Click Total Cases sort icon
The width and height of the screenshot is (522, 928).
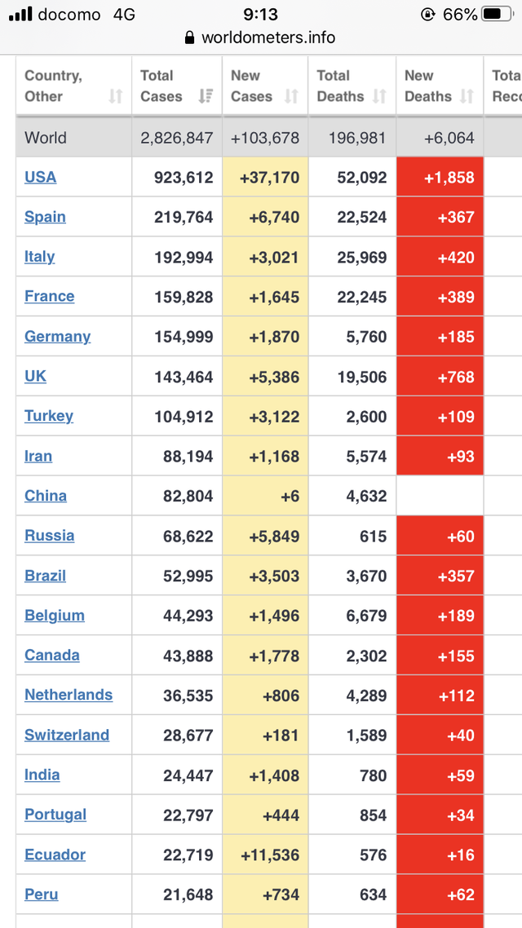pos(206,96)
